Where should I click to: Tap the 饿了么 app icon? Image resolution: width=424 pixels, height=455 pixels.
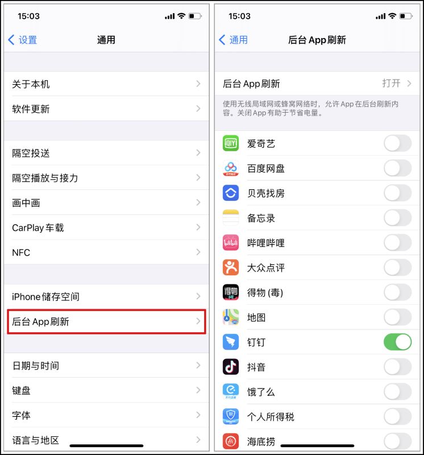pyautogui.click(x=231, y=391)
